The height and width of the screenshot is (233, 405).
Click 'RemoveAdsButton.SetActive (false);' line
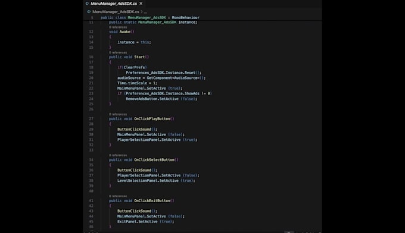[161, 99]
